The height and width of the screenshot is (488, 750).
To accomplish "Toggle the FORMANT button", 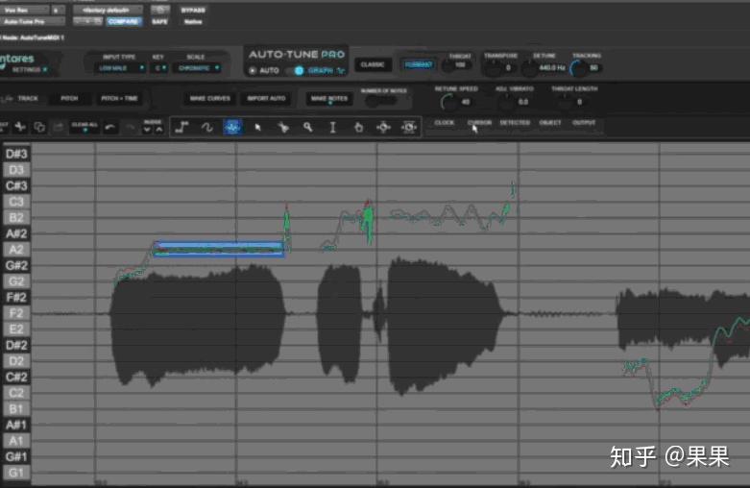I will coord(418,64).
